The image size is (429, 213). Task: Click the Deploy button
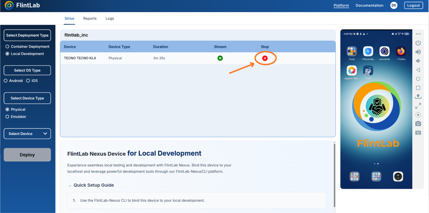[27, 155]
